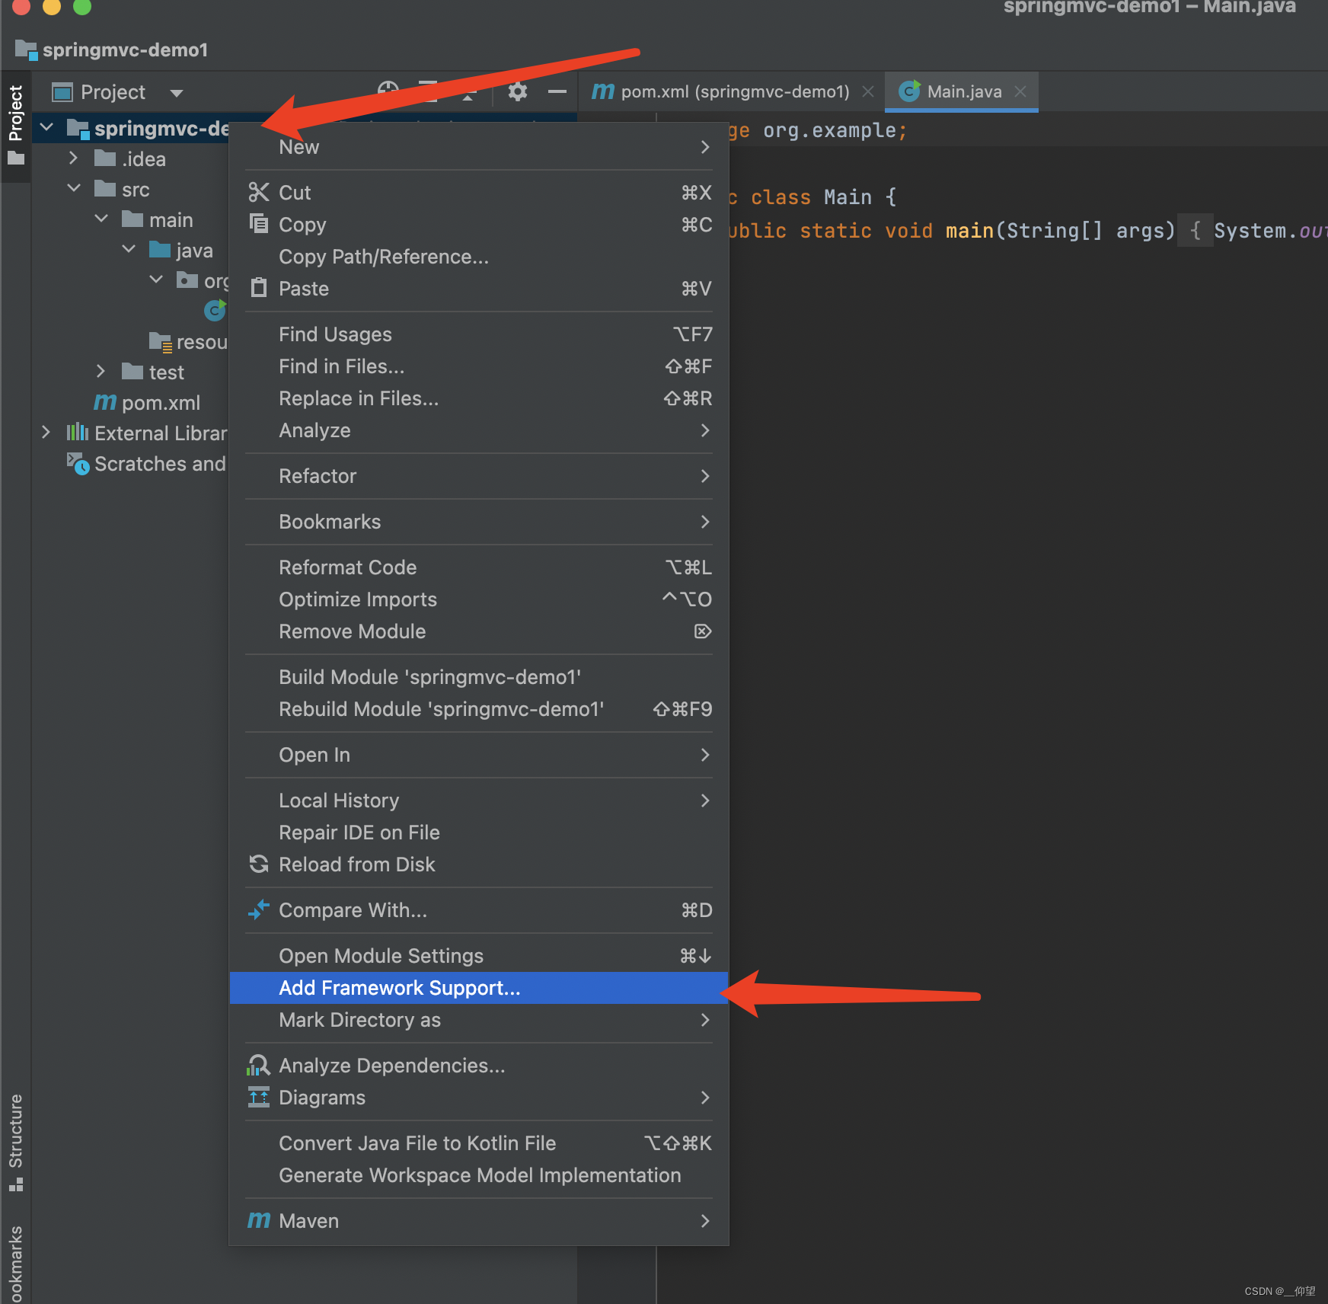Click the springmvc-demo1 breadcrumb

coord(111,50)
